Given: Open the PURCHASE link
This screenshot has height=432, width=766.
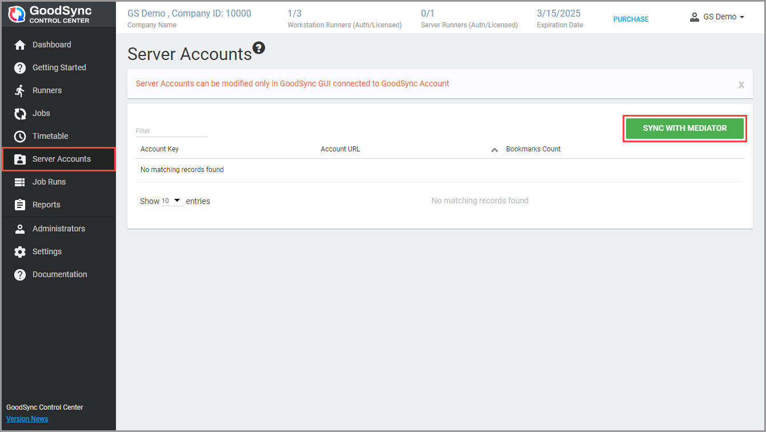Looking at the screenshot, I should pos(631,19).
